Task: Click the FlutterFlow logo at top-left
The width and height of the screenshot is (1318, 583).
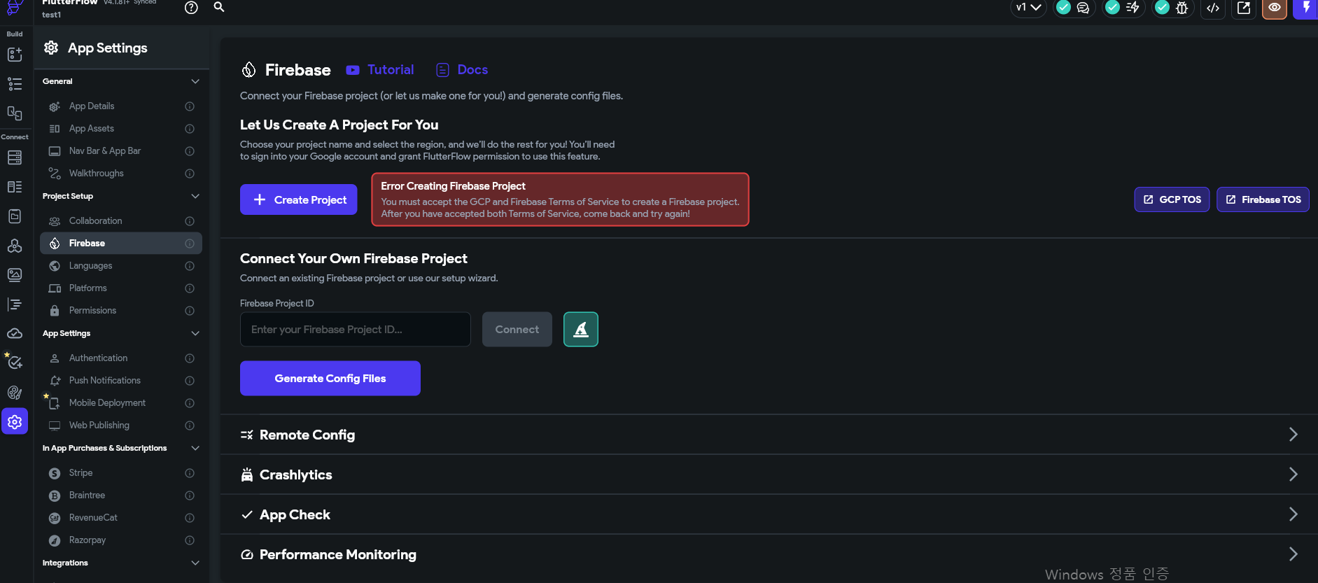Action: coord(15,7)
